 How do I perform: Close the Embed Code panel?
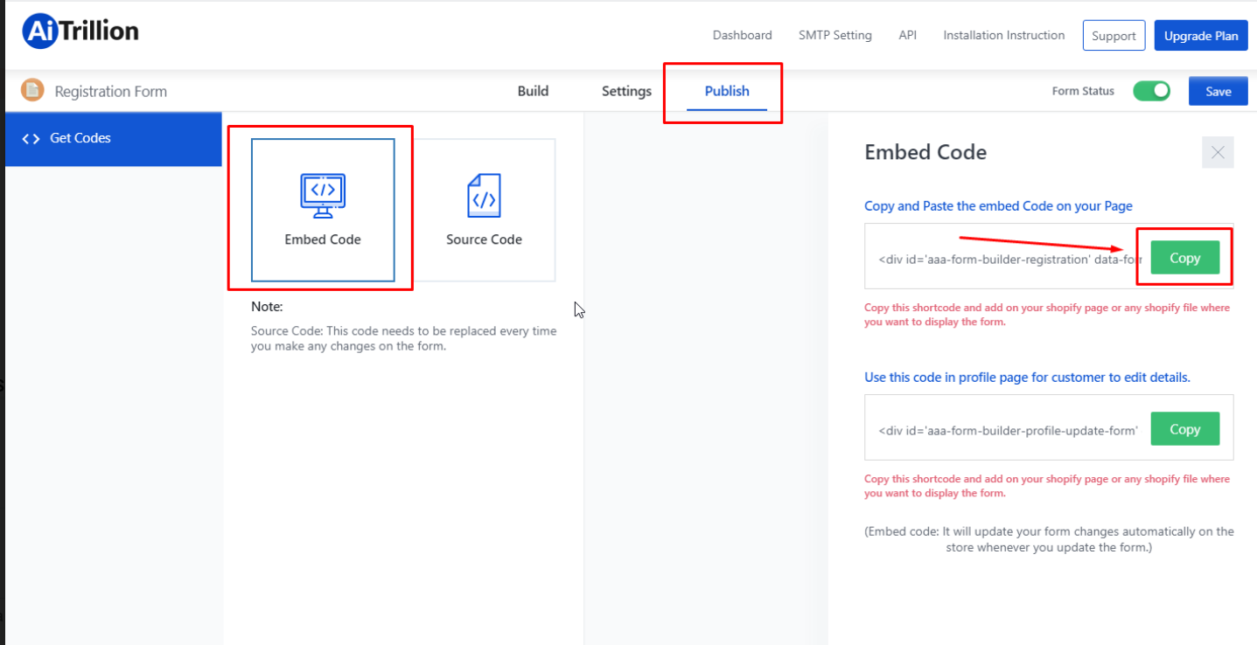pyautogui.click(x=1218, y=152)
